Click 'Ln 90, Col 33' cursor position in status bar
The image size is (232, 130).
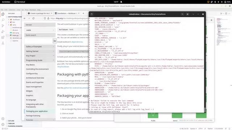[184, 129]
